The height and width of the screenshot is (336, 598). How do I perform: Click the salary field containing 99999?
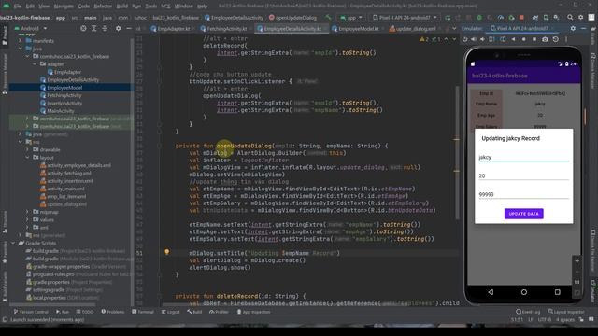click(523, 194)
